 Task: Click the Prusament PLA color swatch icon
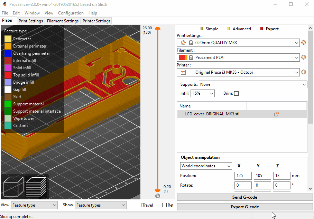tap(183, 57)
